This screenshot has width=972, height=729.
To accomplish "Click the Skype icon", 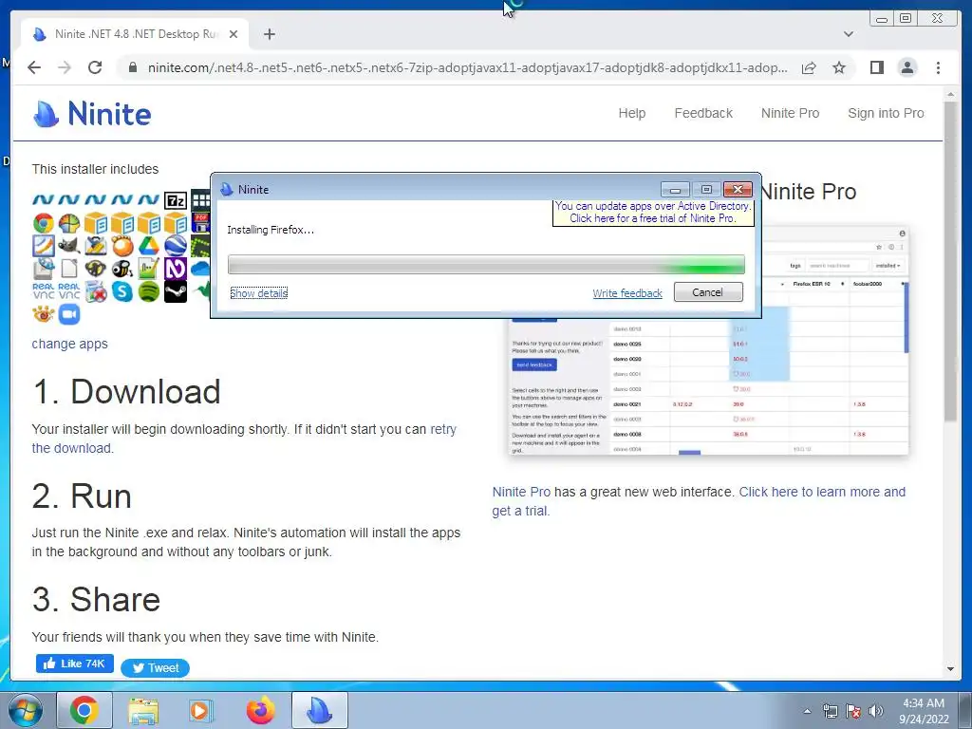I will click(122, 291).
